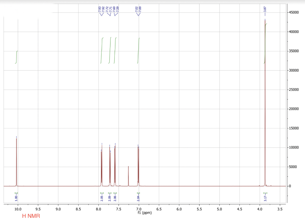The height and width of the screenshot is (220, 305).
Task: Click the f1 (ppm) axis label
Action: click(x=145, y=213)
